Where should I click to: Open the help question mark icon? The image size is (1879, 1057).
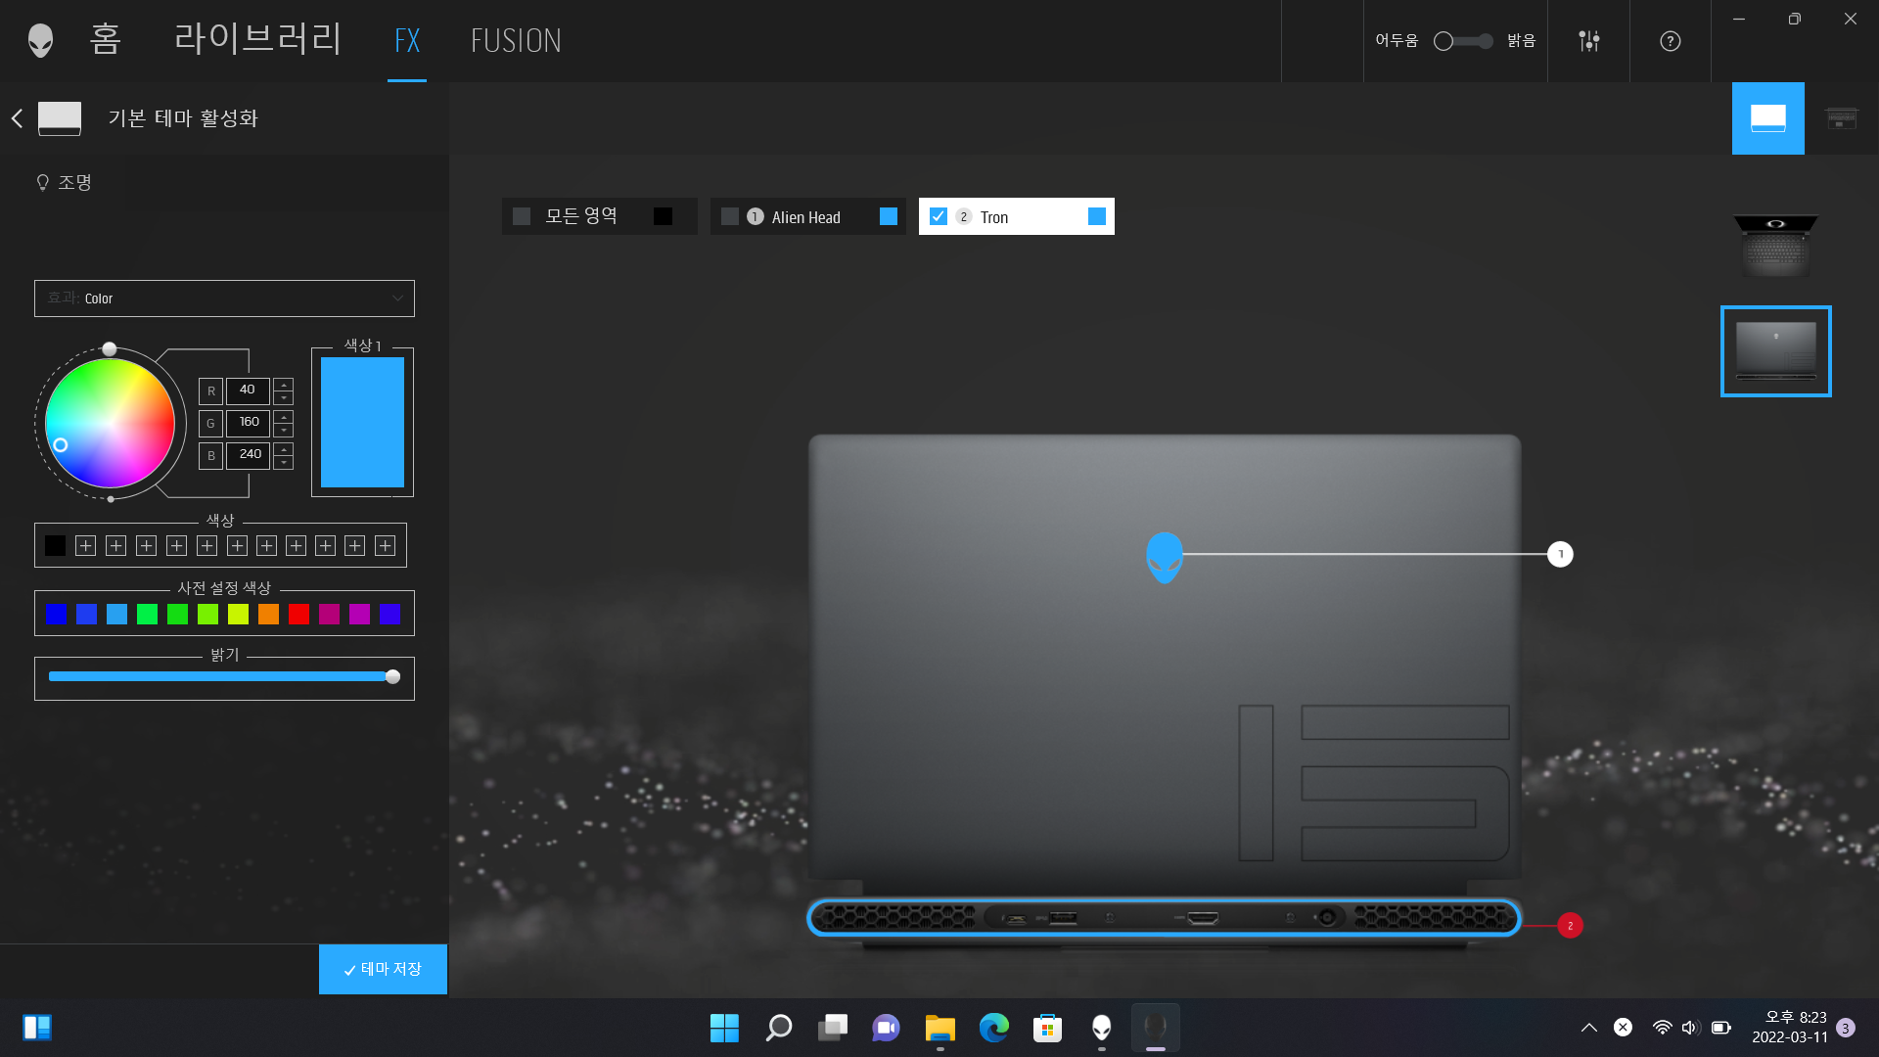(x=1671, y=40)
